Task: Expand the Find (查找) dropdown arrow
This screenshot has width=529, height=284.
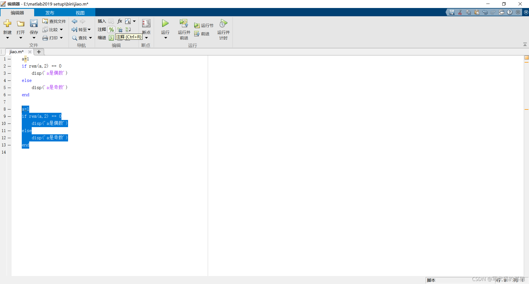Action: click(x=90, y=38)
